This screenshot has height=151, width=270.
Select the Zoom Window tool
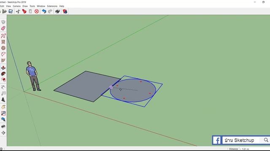click(3, 113)
